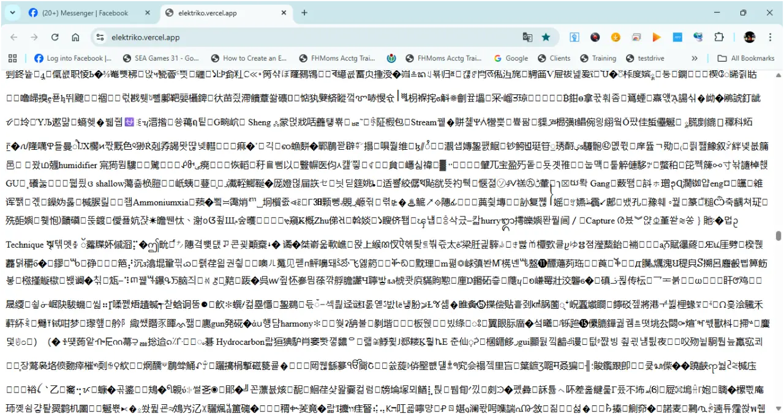Open the Clients bookmark
Image resolution: width=784 pixels, height=414 pixels.
554,58
